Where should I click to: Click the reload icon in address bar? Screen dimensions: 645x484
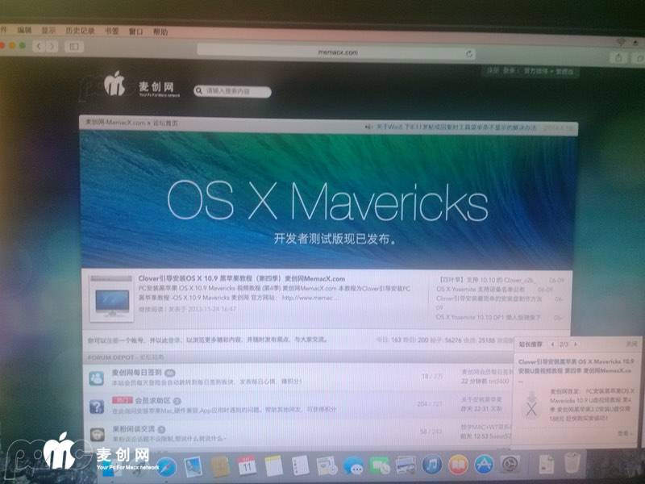pyautogui.click(x=469, y=53)
